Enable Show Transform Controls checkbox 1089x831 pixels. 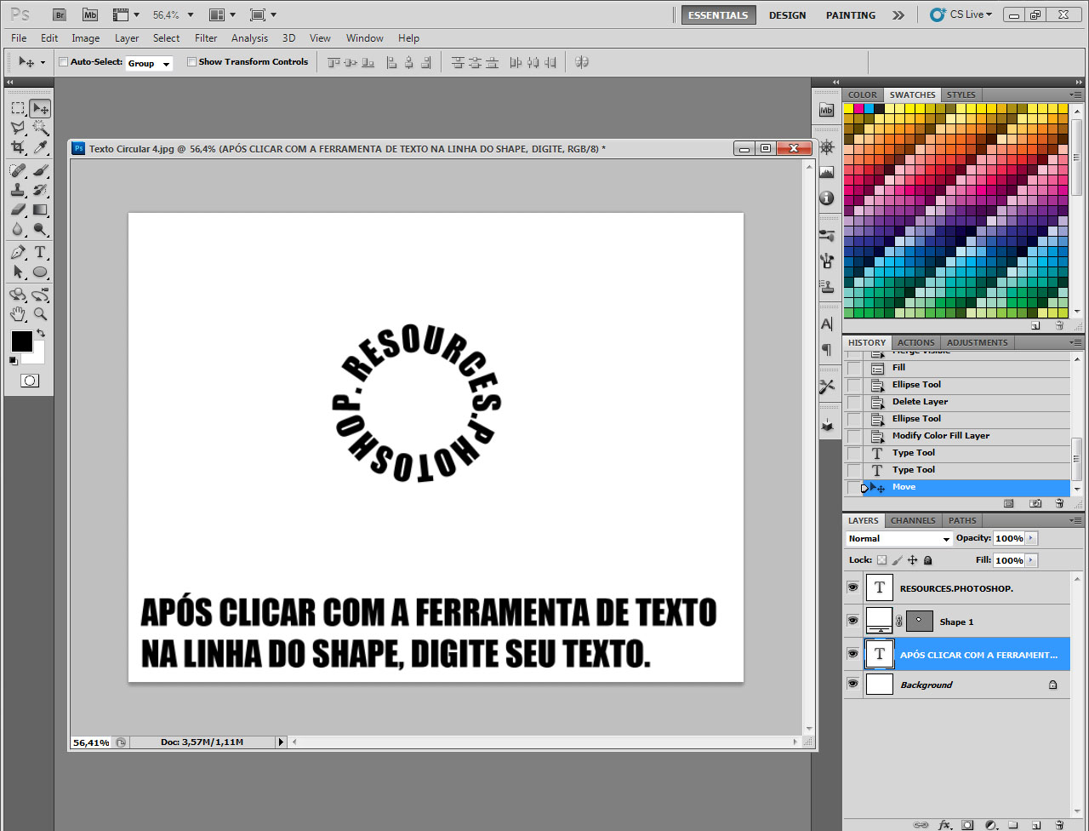tap(191, 62)
